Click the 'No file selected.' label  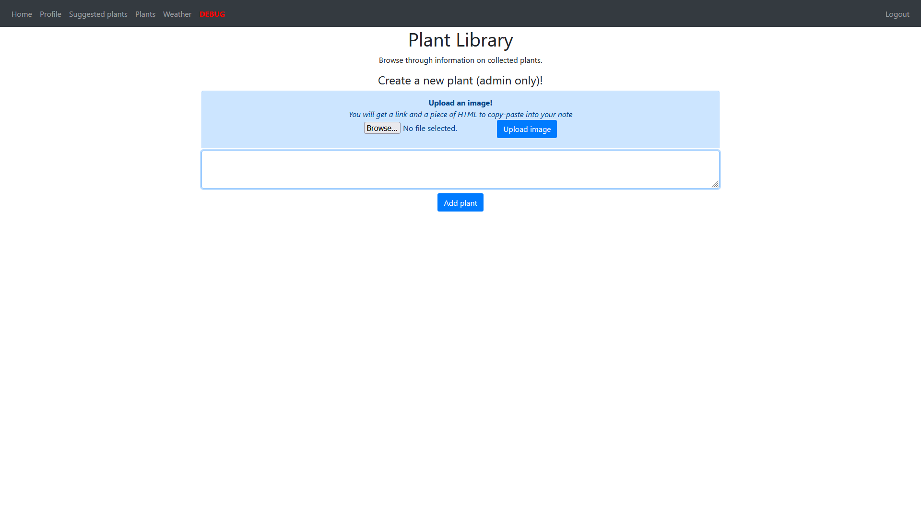430,129
